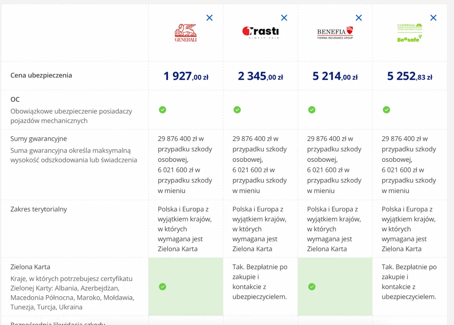454x325 pixels.
Task: Click the Benefia Vienna Insurance Group logo
Action: 335,33
